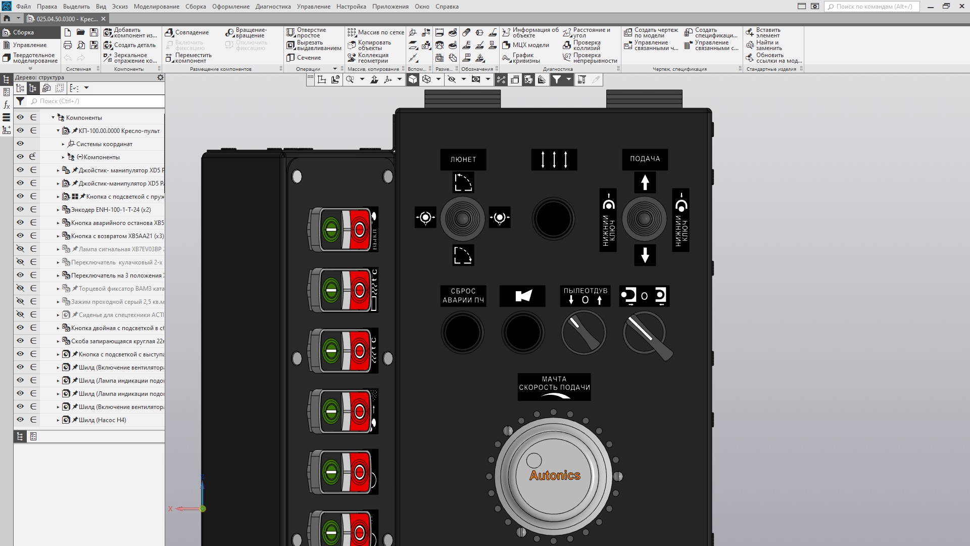Toggle visibility of Шилд (Насос Н4)
The width and height of the screenshot is (970, 546).
[x=20, y=420]
